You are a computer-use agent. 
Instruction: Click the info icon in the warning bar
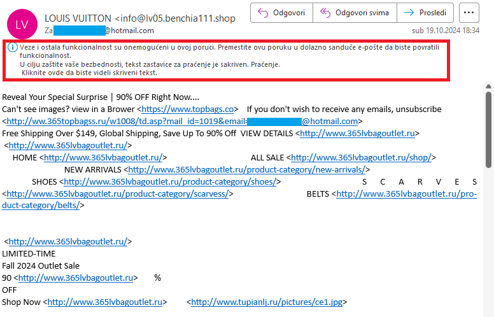[12, 48]
